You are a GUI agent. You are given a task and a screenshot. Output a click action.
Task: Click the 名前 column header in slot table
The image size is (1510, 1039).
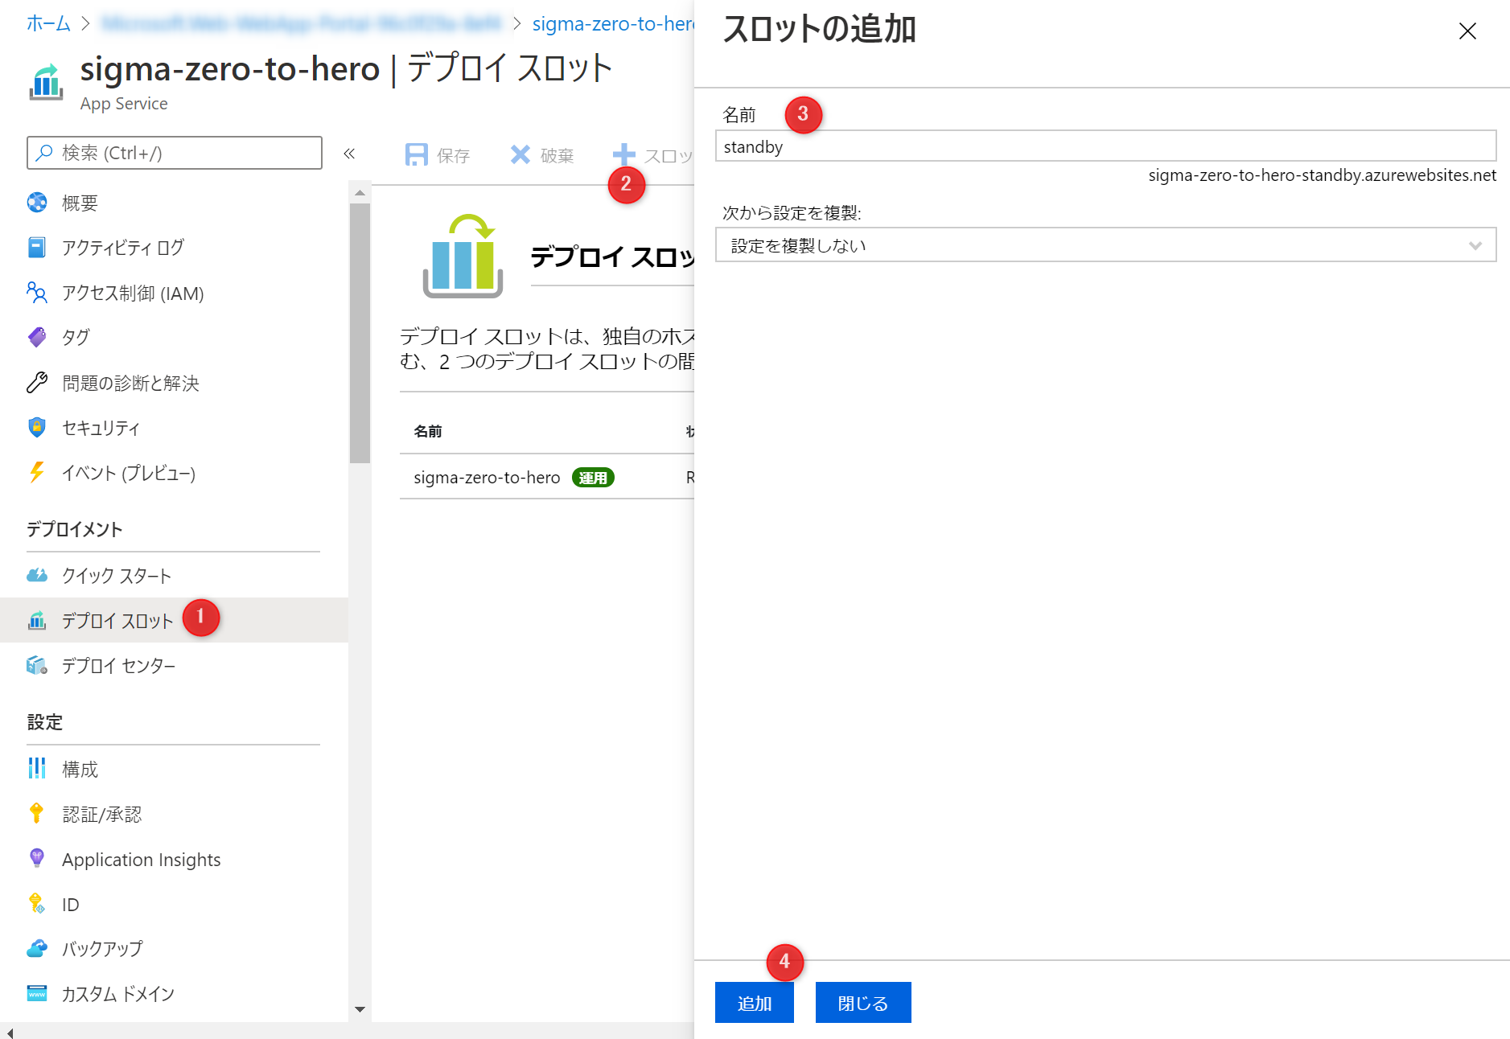428,432
